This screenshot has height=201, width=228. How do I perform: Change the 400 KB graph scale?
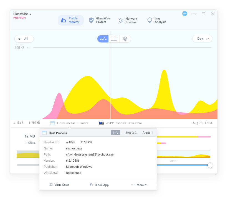click(x=22, y=48)
